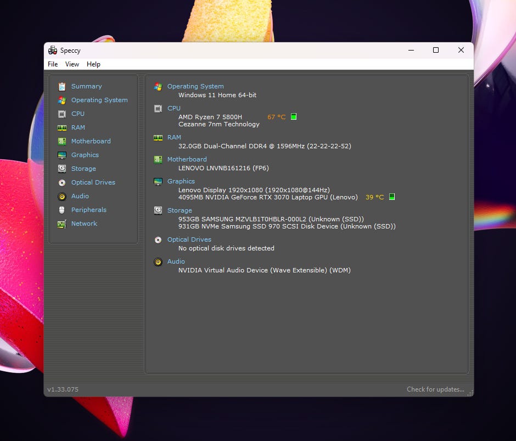This screenshot has width=516, height=441.
Task: Select the CPU chip icon in sidebar
Action: click(62, 114)
